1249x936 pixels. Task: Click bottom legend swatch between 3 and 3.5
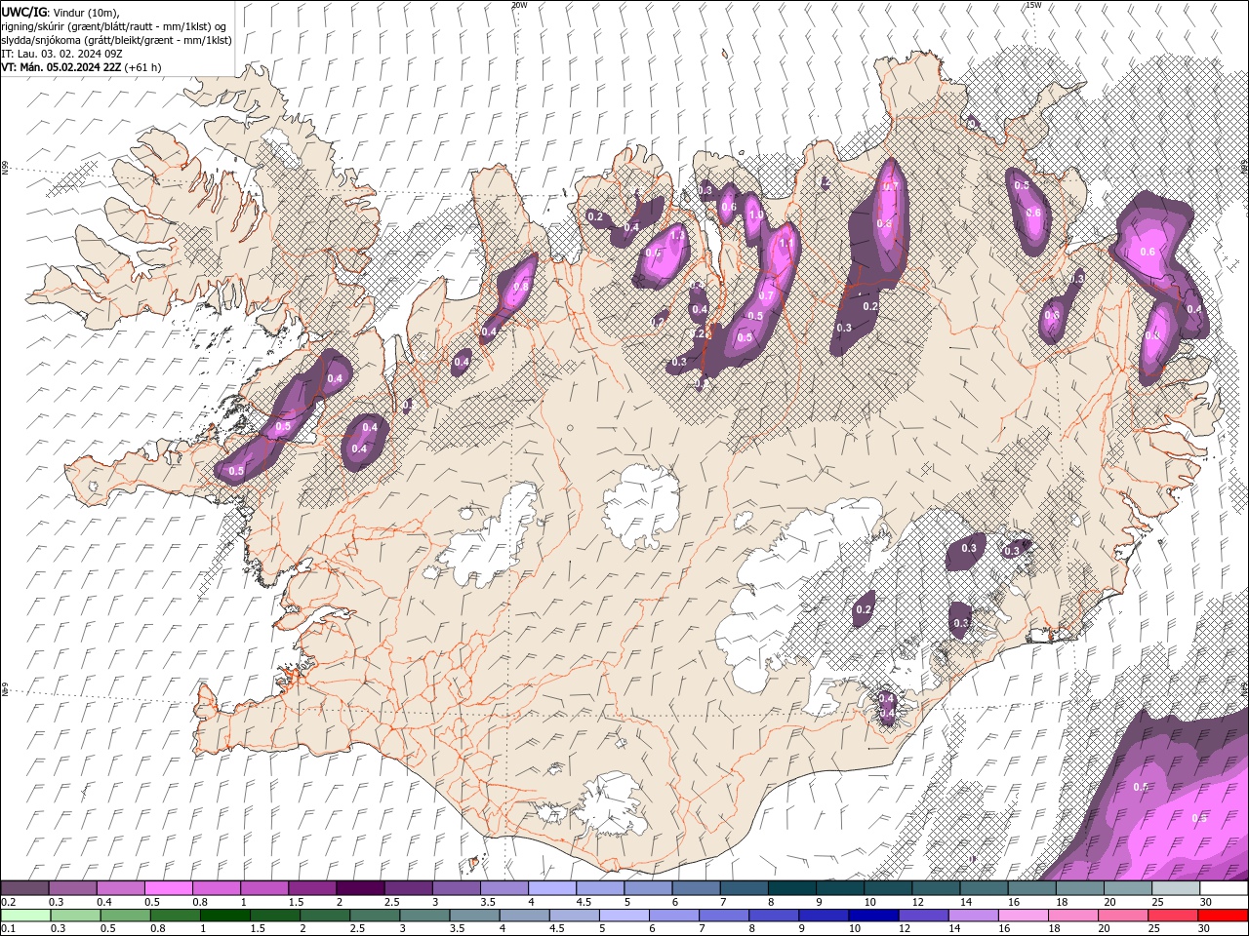point(423,916)
